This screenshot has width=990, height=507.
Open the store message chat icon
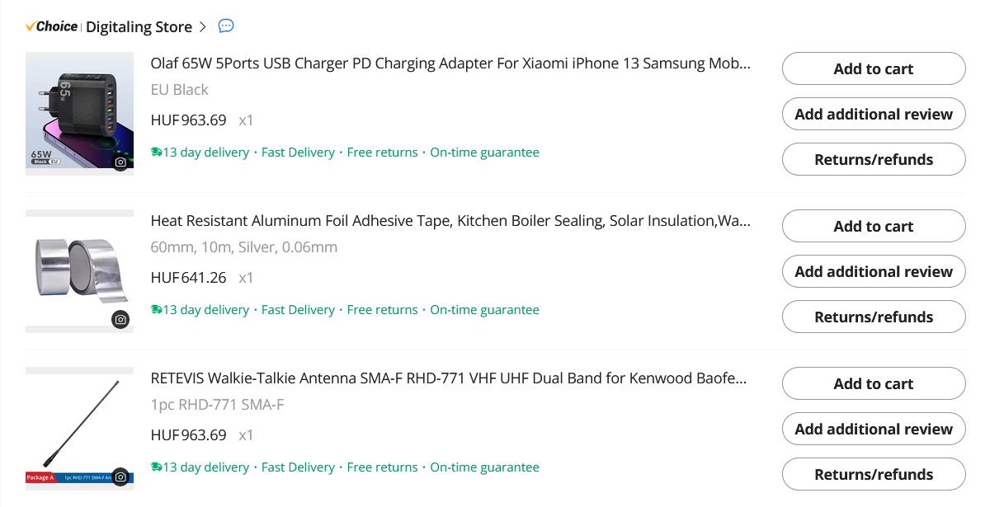(226, 26)
